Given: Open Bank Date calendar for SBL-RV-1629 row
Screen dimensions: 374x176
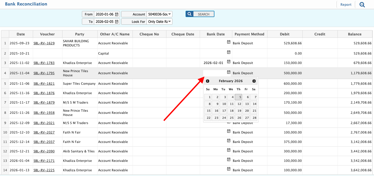Looking at the screenshot, I should [229, 42].
